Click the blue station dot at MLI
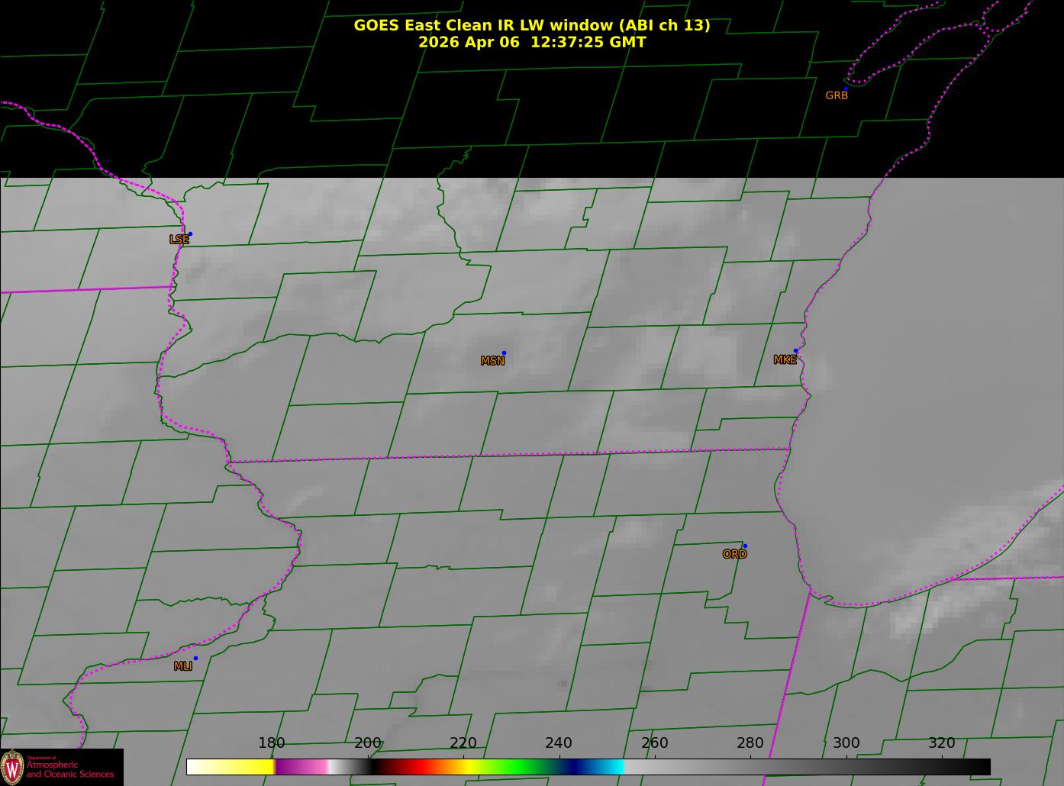1064x786 pixels. pyautogui.click(x=195, y=659)
